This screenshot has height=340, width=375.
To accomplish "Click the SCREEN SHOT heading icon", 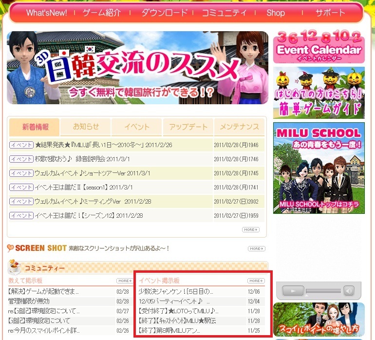I will click(x=10, y=248).
